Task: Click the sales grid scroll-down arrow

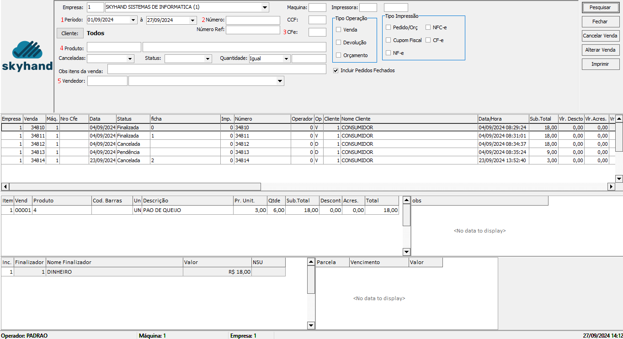Action: tap(619, 179)
